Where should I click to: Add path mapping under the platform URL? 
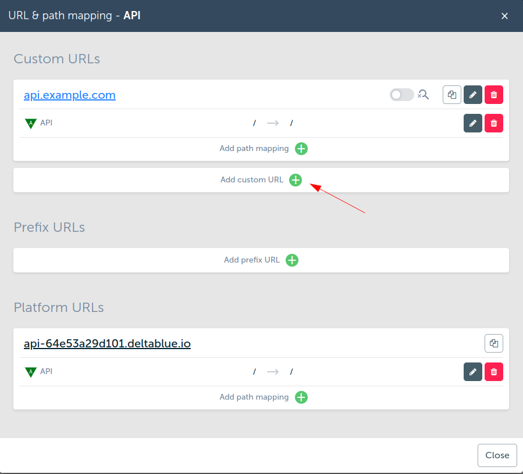[301, 397]
